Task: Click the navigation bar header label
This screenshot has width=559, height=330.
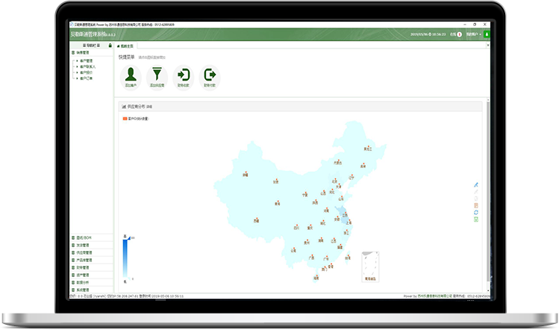Action: click(92, 46)
